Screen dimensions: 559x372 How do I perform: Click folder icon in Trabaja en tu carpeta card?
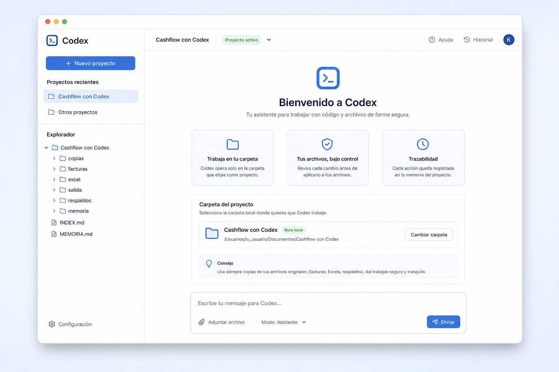[x=233, y=144]
